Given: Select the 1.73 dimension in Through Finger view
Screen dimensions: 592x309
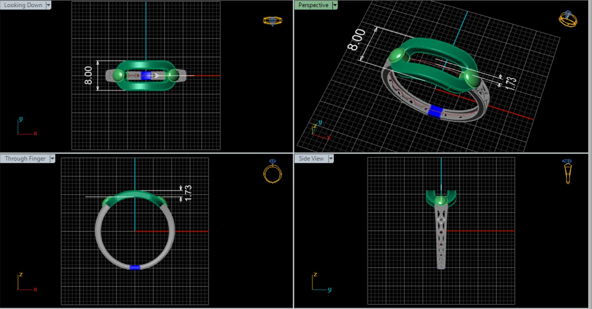Looking at the screenshot, I should point(188,192).
